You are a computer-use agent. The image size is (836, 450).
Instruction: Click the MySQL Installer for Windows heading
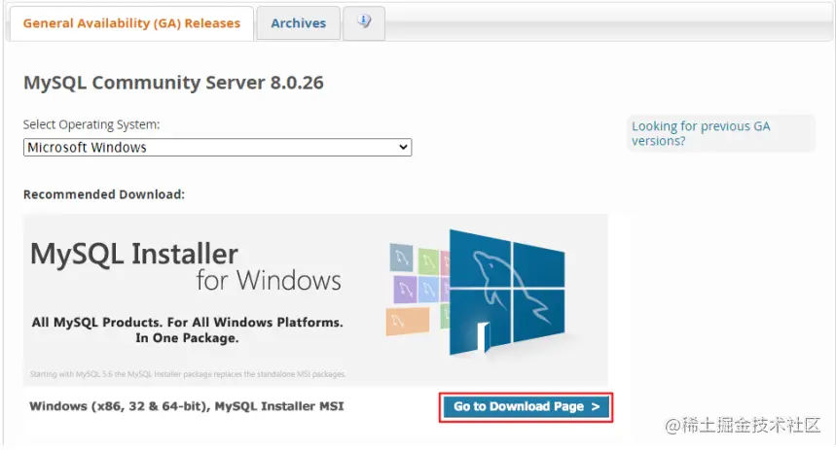[x=186, y=267]
